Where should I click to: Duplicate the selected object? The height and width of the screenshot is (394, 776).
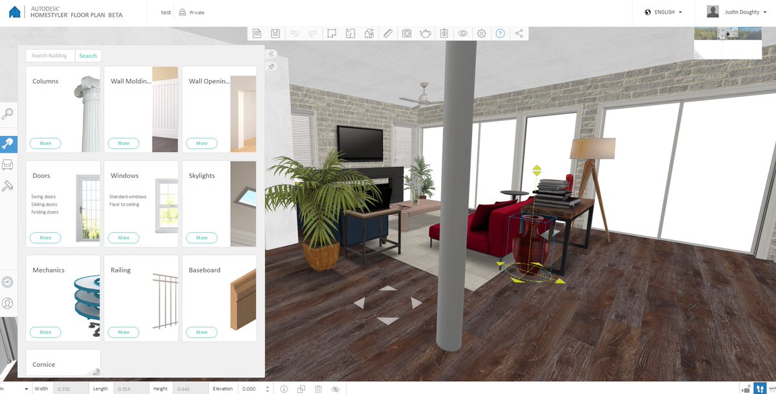point(301,389)
